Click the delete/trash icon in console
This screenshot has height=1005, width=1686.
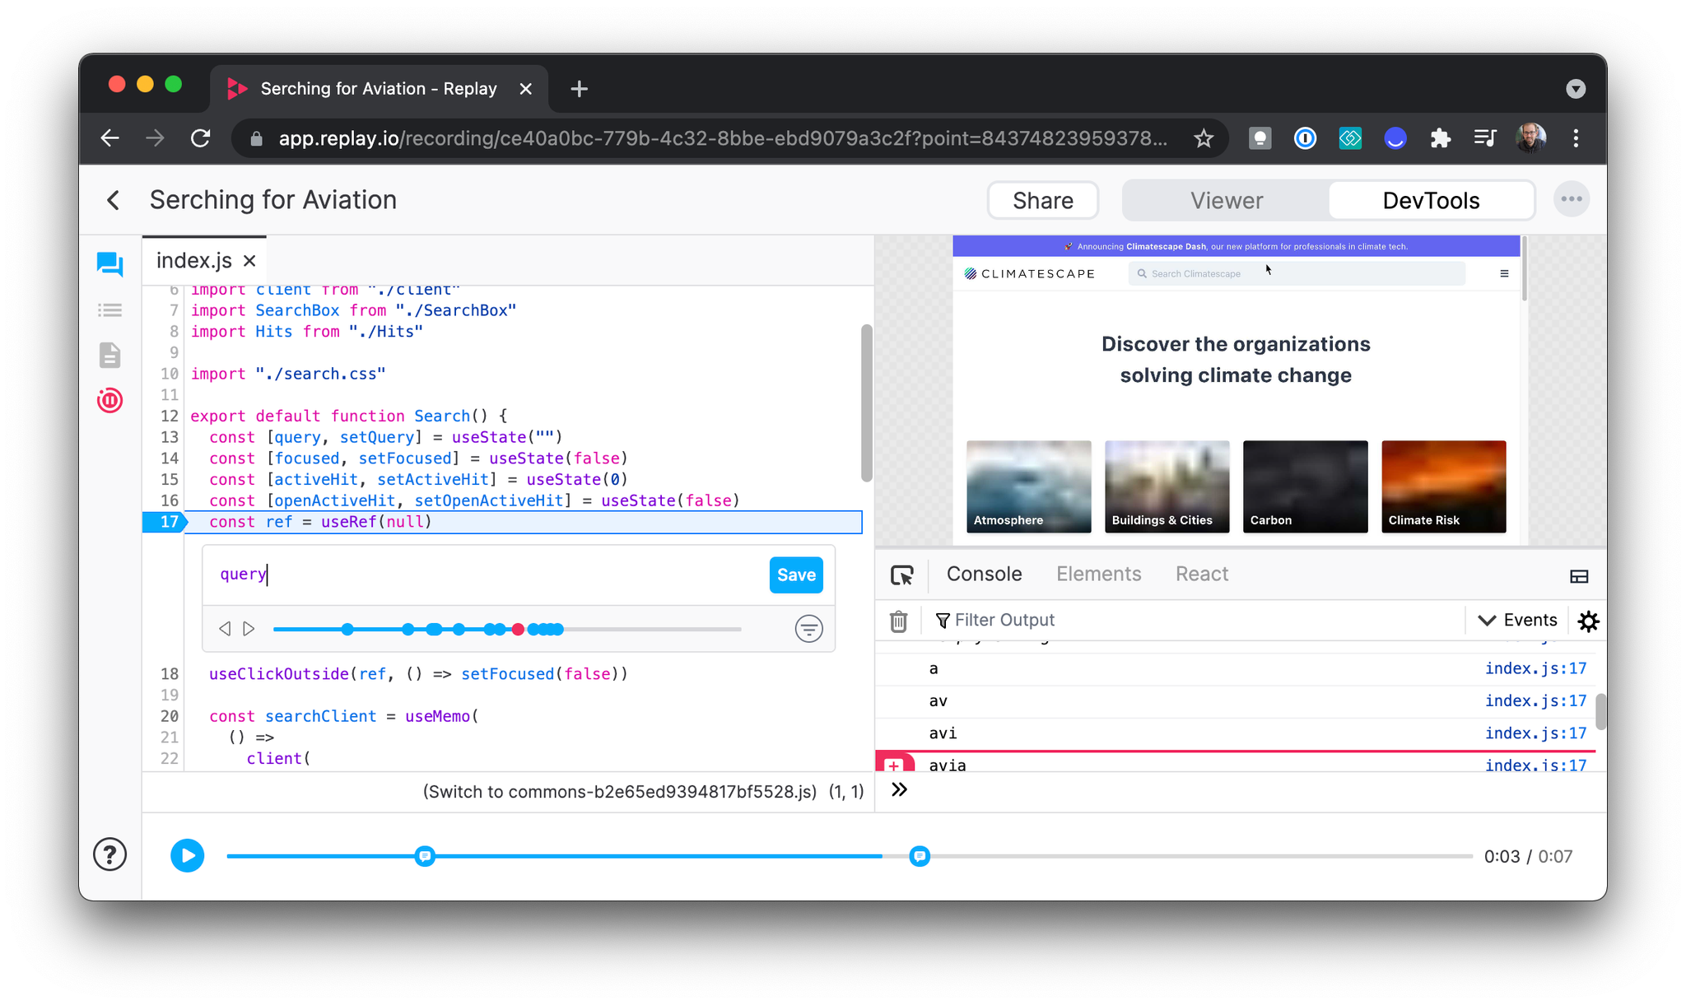tap(899, 621)
